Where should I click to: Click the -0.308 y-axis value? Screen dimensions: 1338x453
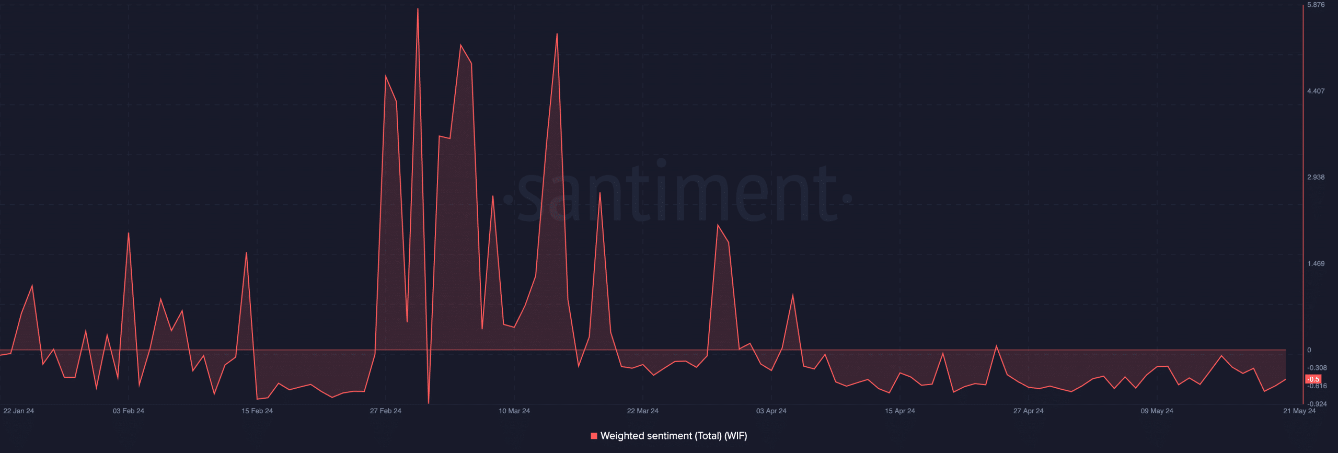(1317, 368)
